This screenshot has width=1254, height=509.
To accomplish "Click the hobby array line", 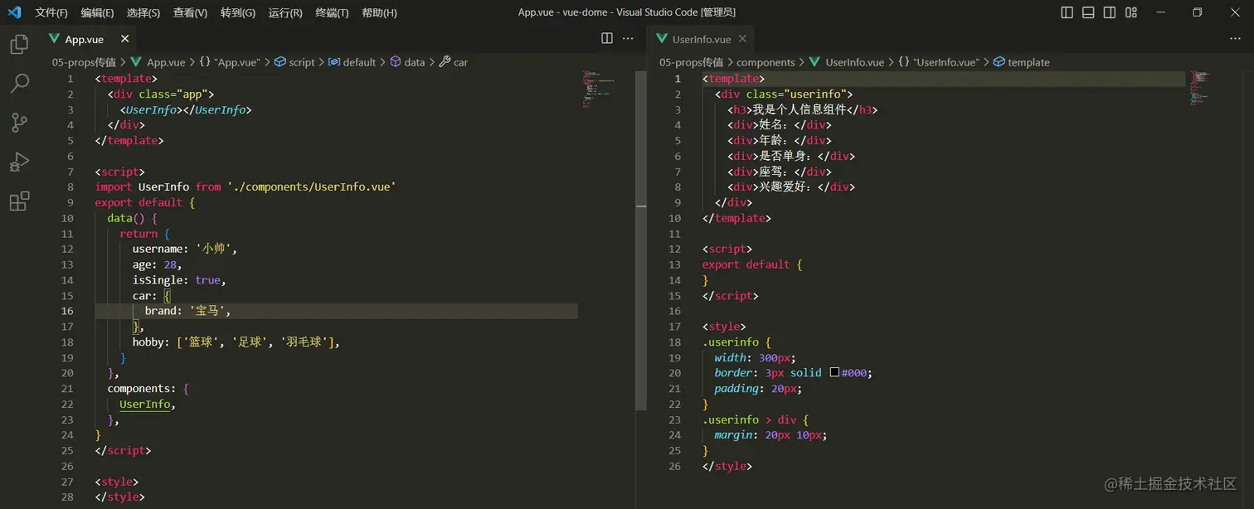I will click(x=236, y=342).
